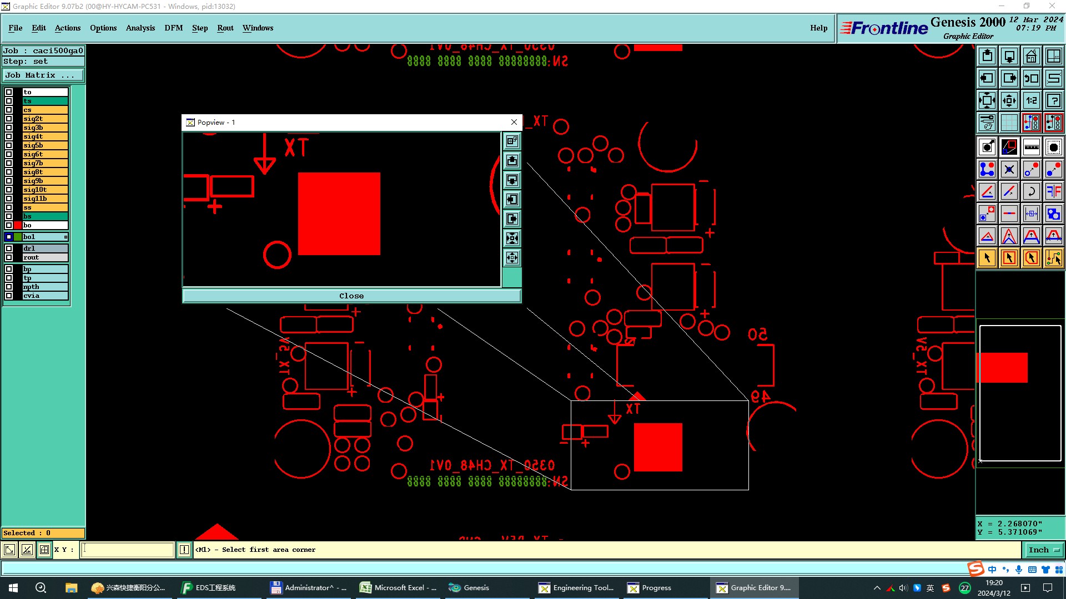
Task: Open the DFM menu
Action: [x=173, y=28]
